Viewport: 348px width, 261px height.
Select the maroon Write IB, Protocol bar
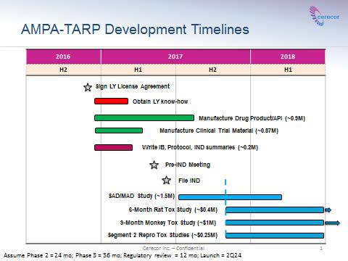coord(113,147)
